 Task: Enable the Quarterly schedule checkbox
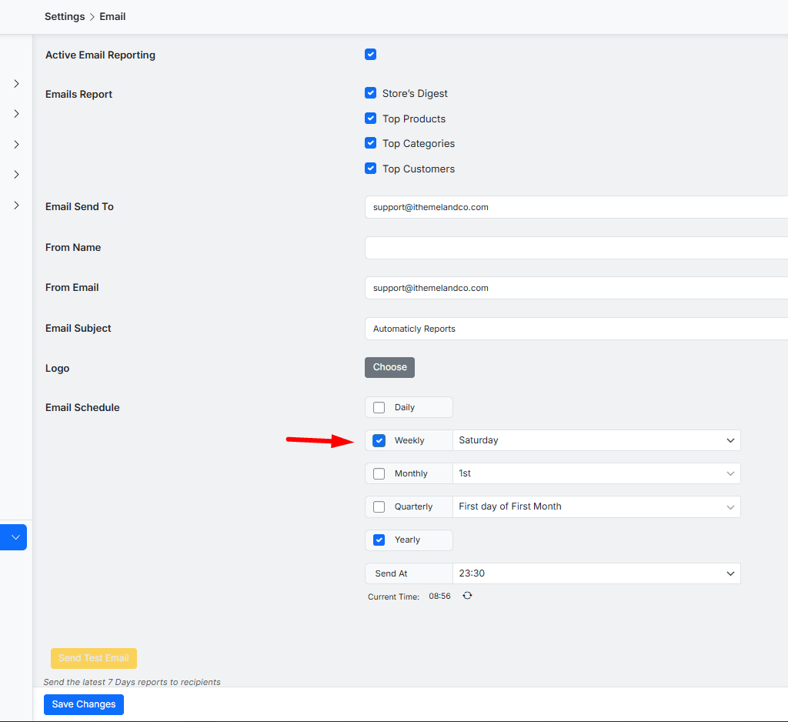[x=379, y=506]
